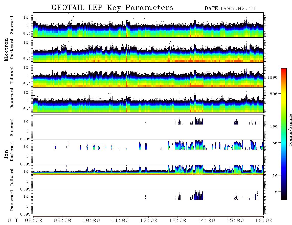The width and height of the screenshot is (292, 225).
Task: Click the Electron Sunward spectrogram panel
Action: [x=148, y=25]
